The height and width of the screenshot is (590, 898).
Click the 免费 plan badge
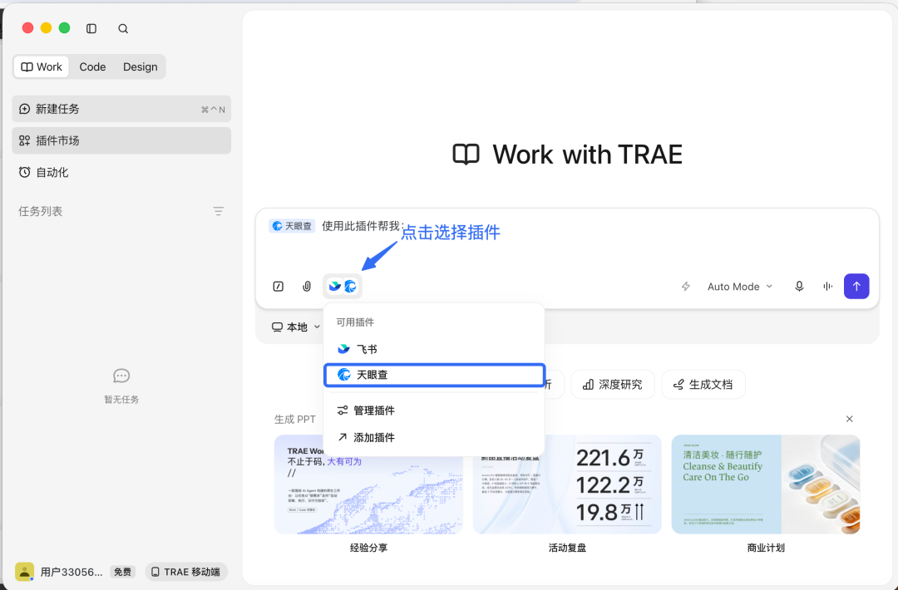pos(122,572)
